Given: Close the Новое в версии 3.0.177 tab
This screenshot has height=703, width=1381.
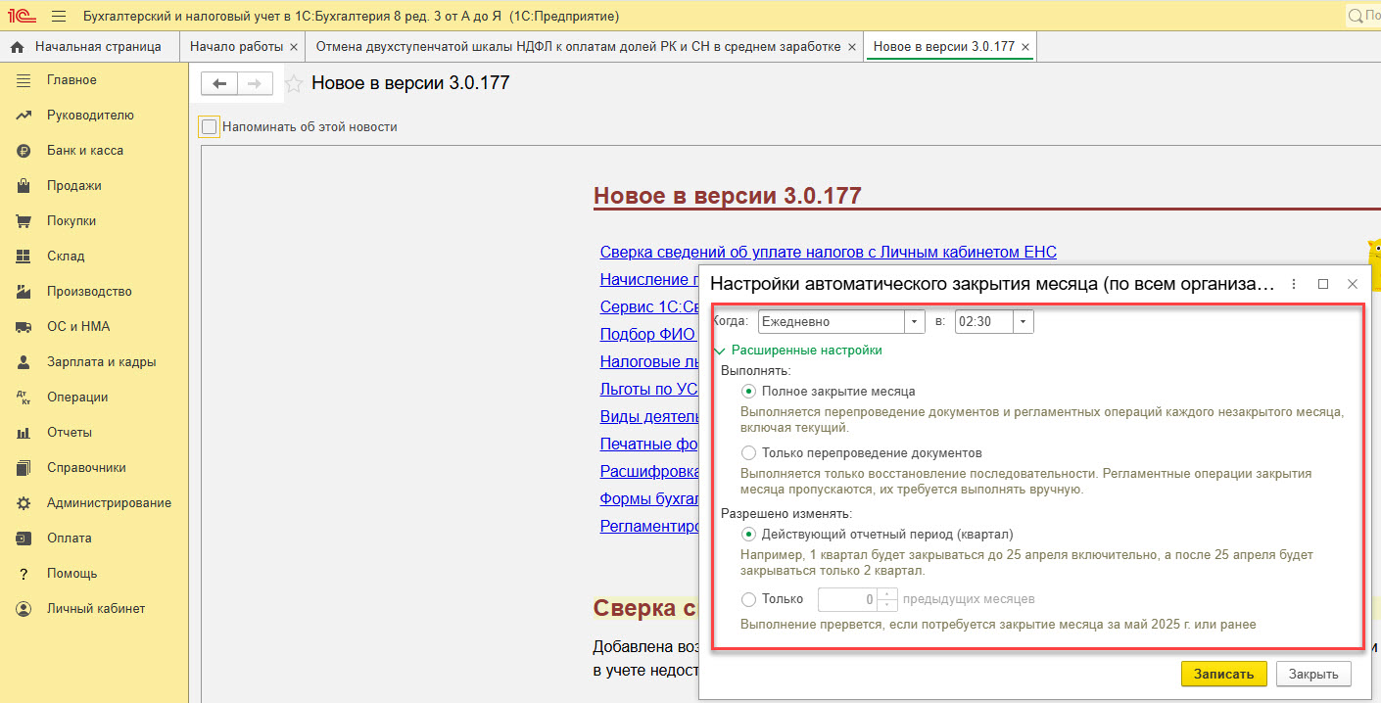Looking at the screenshot, I should click(1025, 47).
